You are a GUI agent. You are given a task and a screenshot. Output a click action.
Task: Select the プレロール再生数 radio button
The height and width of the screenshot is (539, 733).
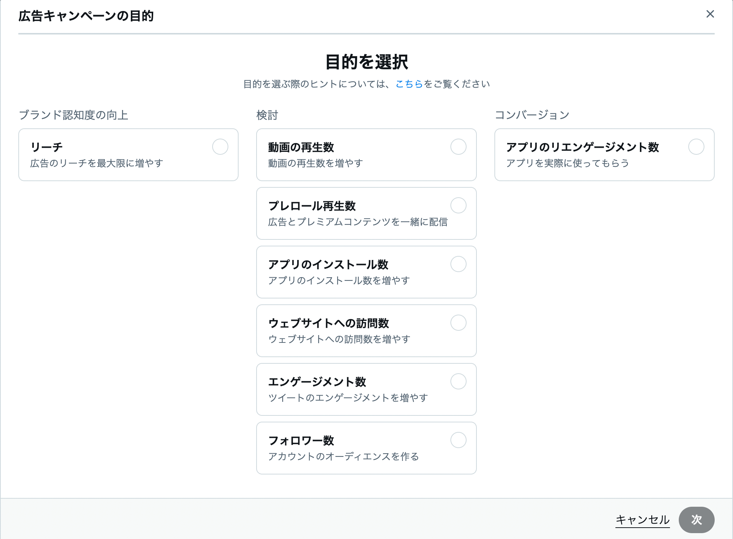coord(458,205)
